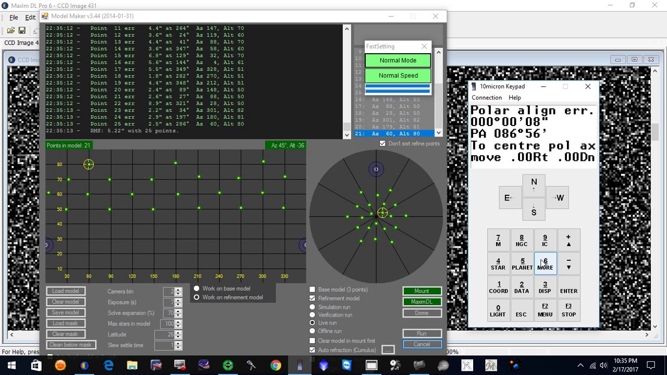Click the MaxIm DL open file icon

[x=11, y=31]
